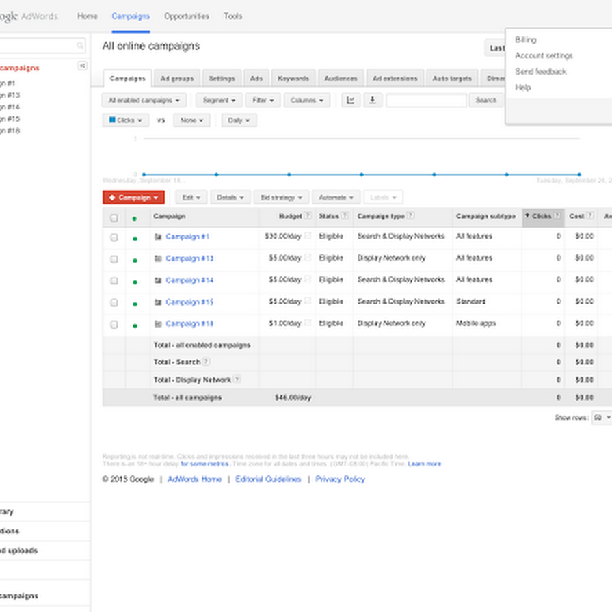The width and height of the screenshot is (612, 612).
Task: Open the Filter dropdown
Action: [x=263, y=101]
